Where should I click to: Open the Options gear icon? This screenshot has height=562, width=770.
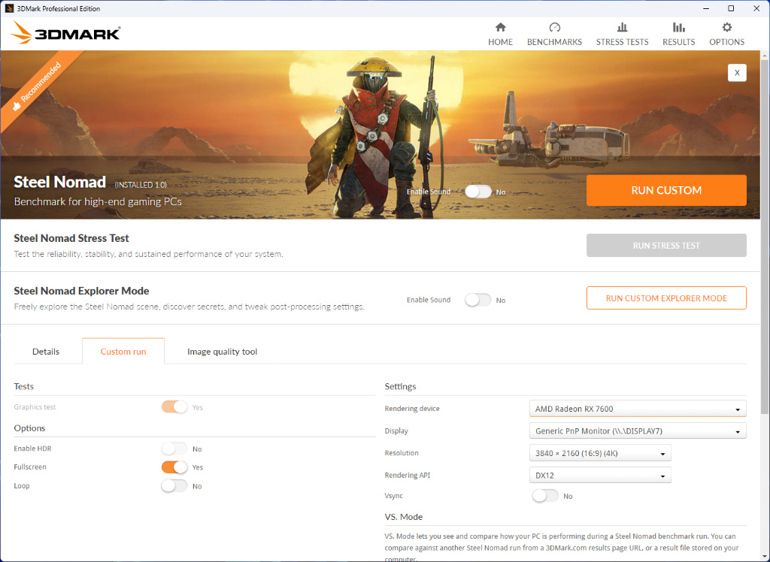pos(727,28)
